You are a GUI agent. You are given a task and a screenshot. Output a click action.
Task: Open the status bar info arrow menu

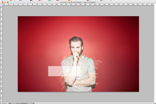[33, 103]
